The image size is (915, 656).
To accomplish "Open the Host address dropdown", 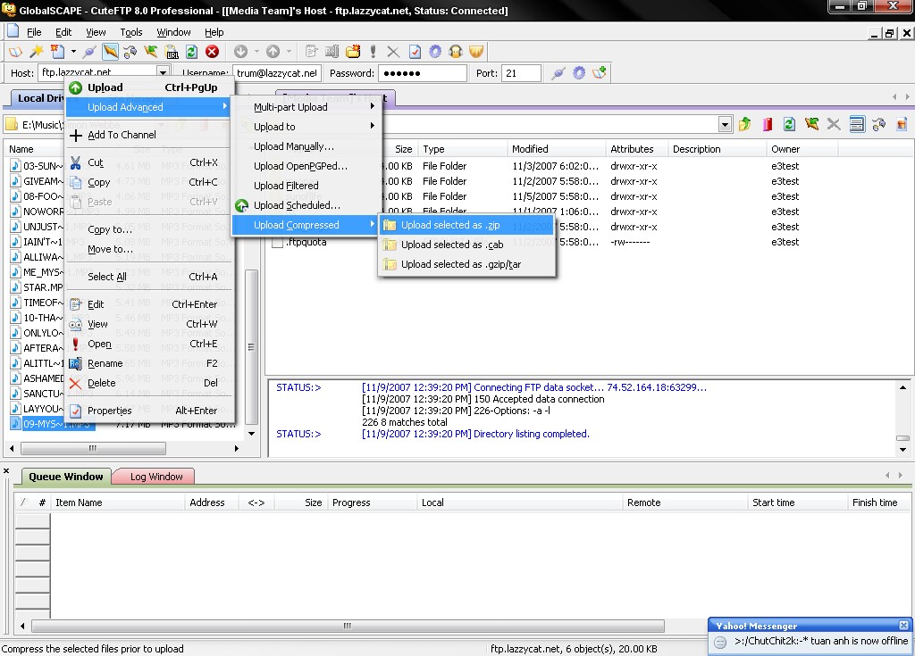I will [x=163, y=73].
